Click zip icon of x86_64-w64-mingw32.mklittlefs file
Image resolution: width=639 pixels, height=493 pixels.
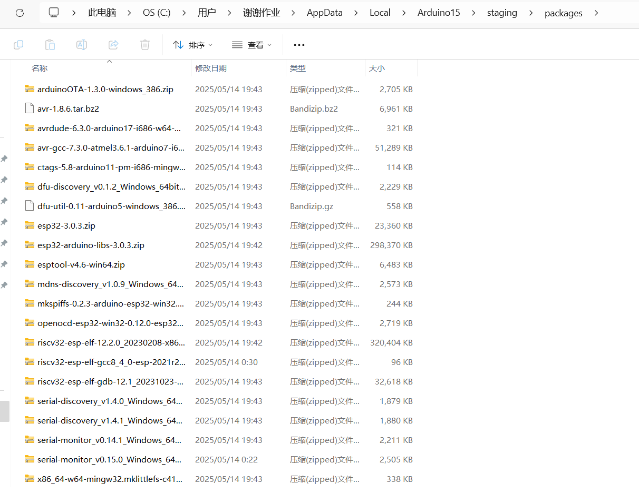30,479
